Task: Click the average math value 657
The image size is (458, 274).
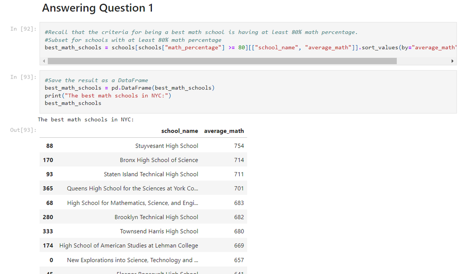Action: tap(239, 260)
